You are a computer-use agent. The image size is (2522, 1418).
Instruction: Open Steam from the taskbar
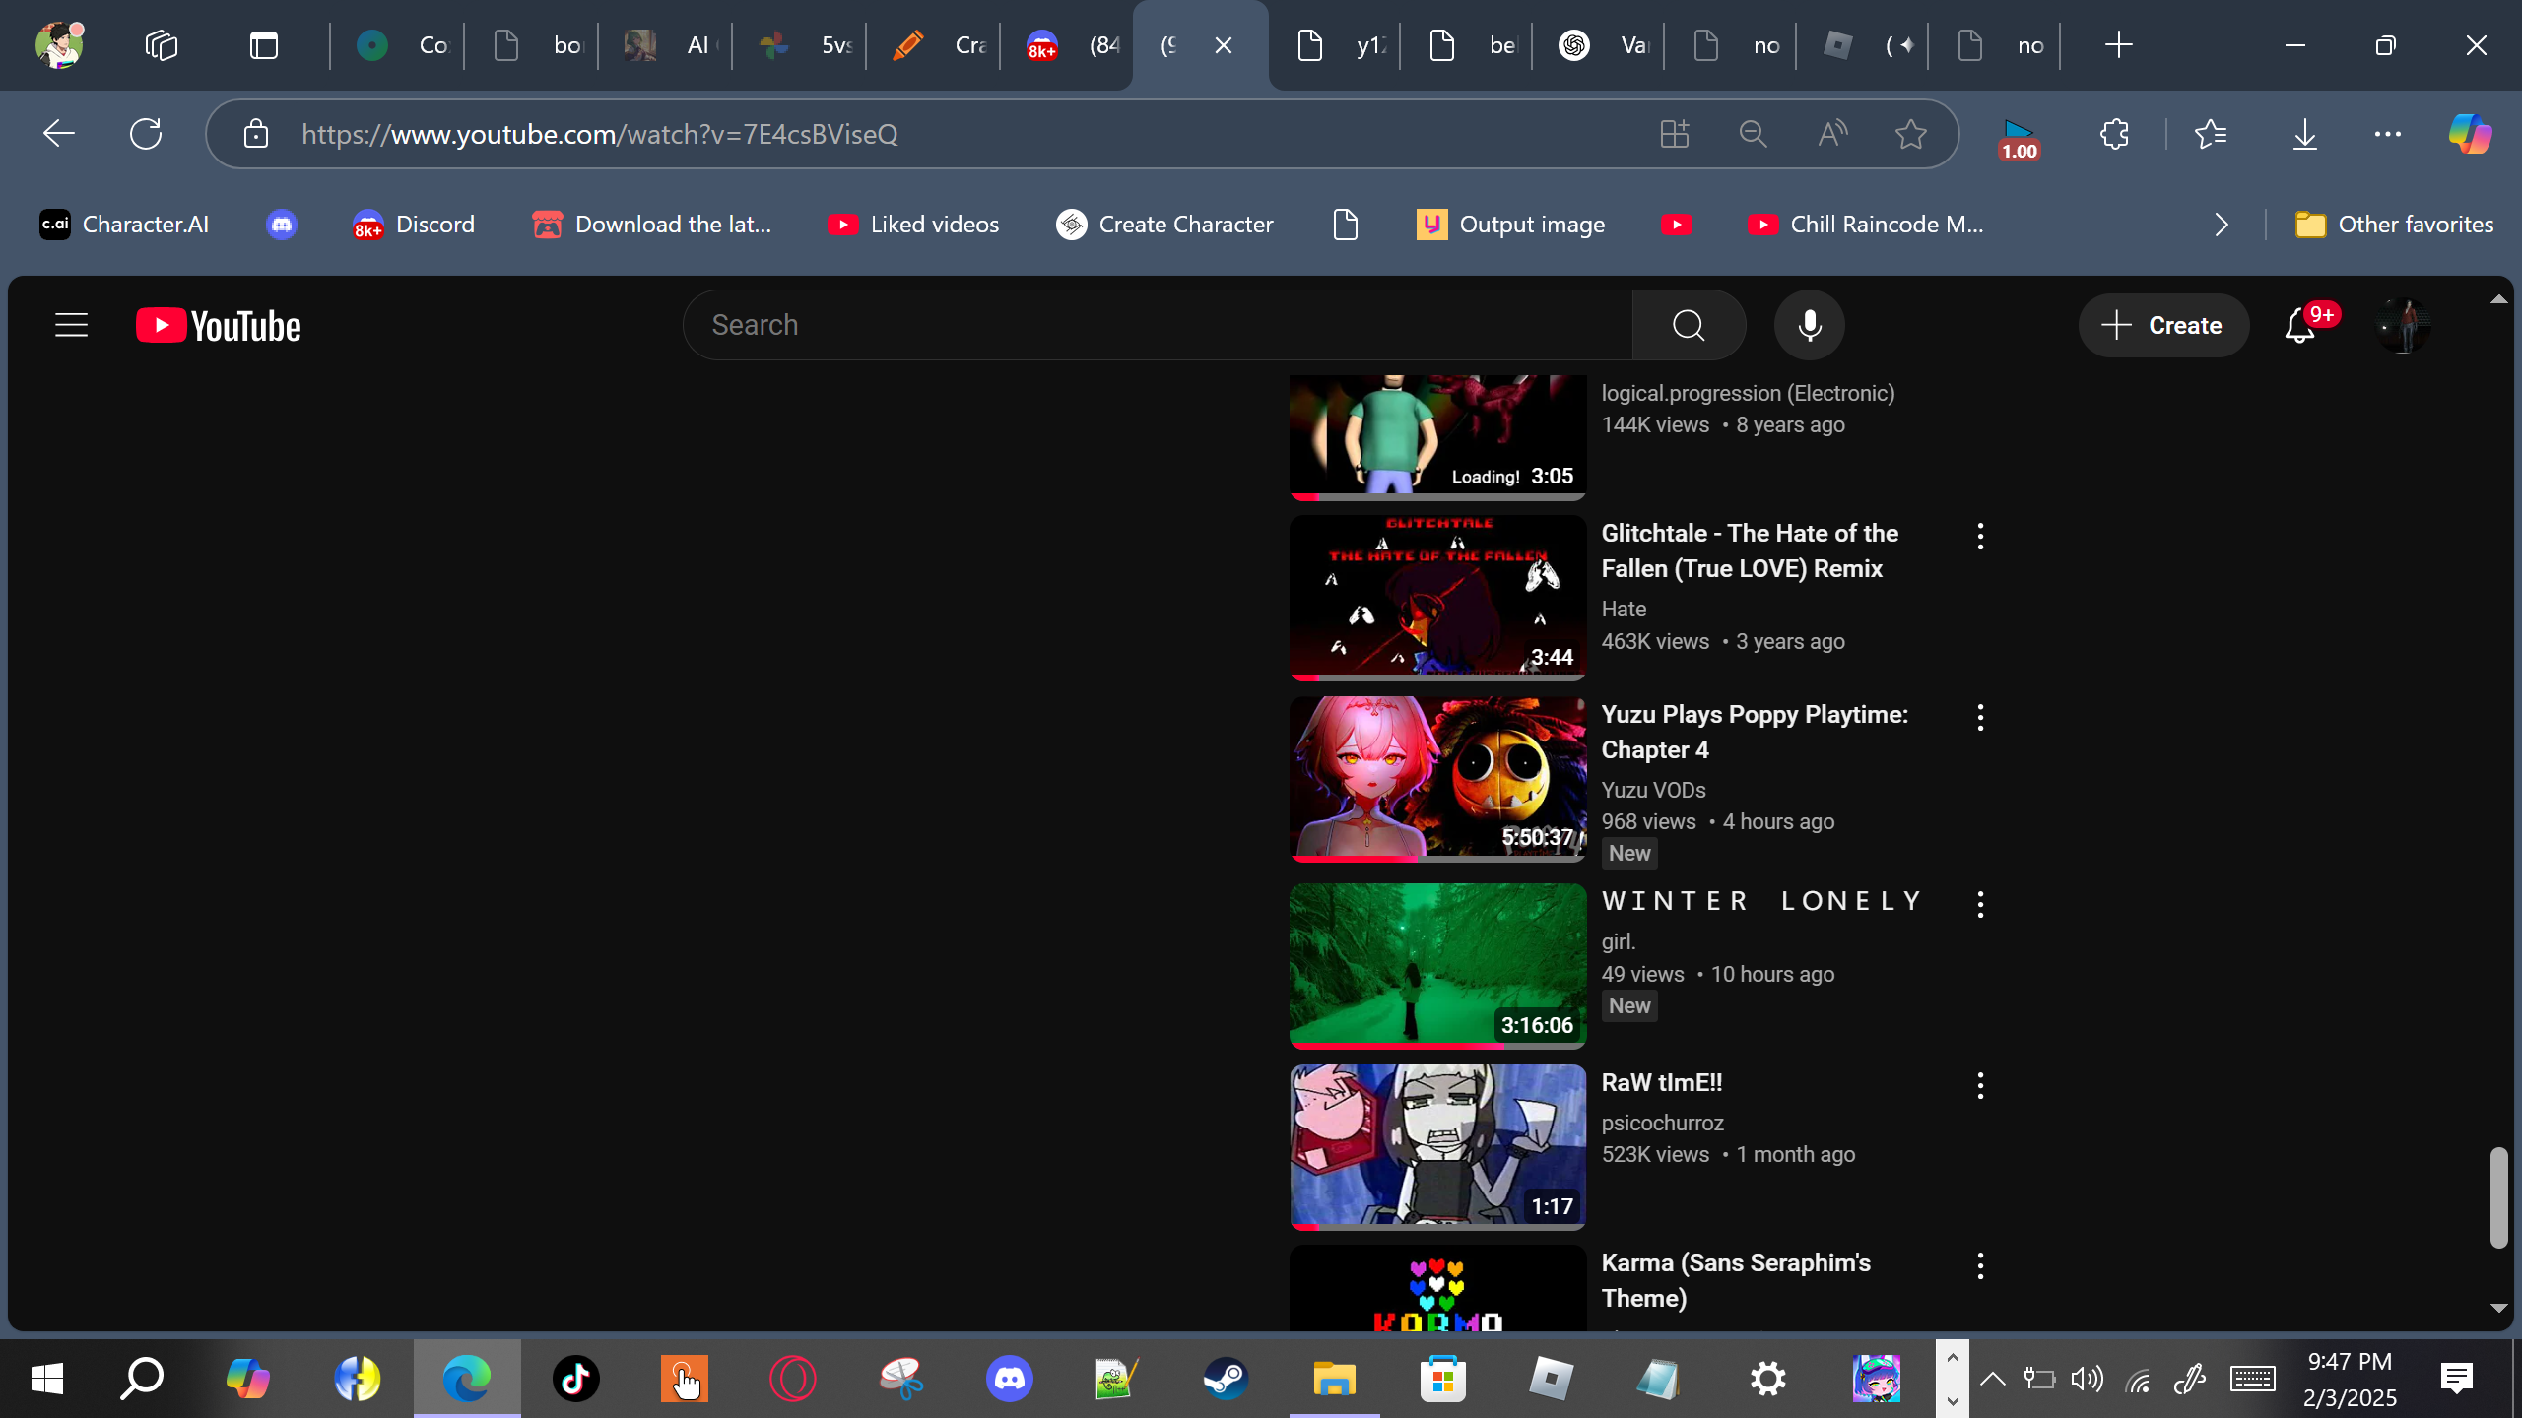pos(1226,1379)
